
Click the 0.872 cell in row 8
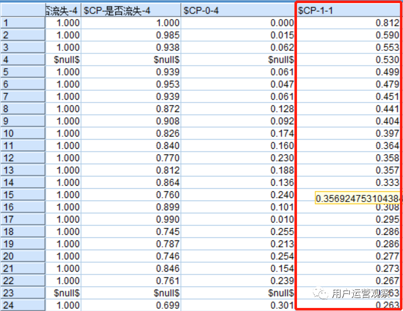click(x=131, y=109)
